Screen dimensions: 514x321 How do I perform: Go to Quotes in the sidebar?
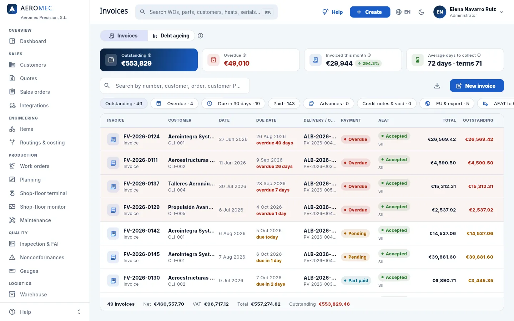(x=45, y=78)
